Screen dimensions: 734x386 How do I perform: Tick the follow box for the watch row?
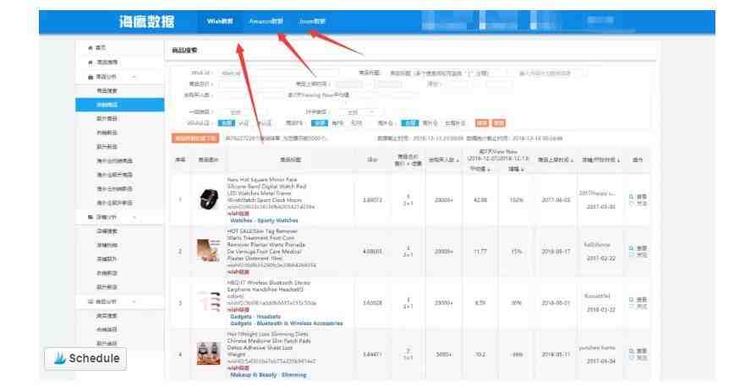pyautogui.click(x=632, y=204)
